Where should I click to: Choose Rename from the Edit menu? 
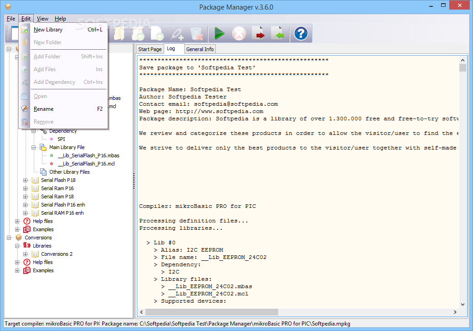coord(63,109)
